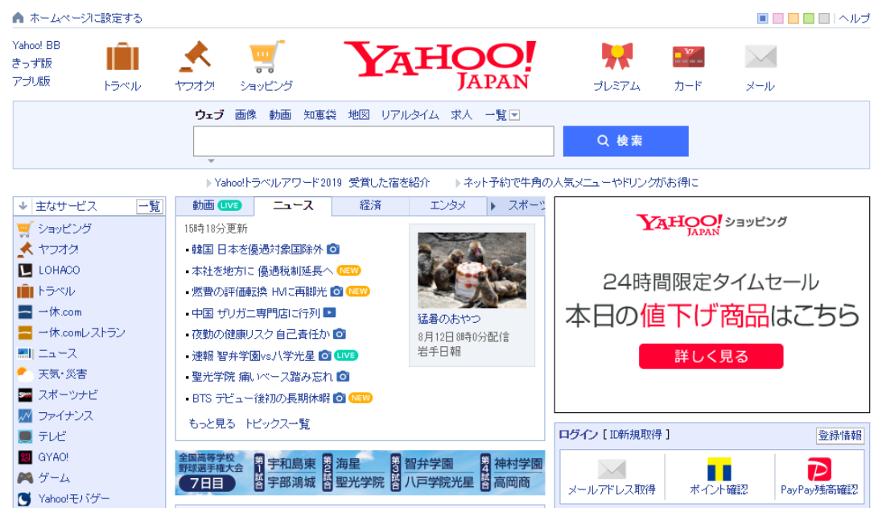Click the ファイナンス chart icon
This screenshot has height=512, width=882.
(25, 415)
